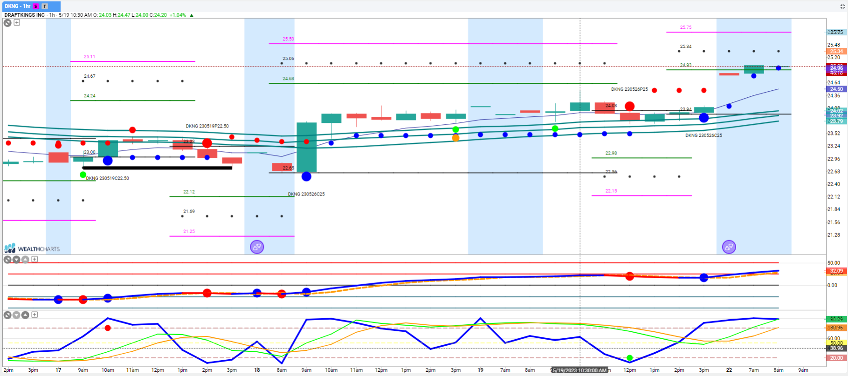Click the 22.15 magenta level label
This screenshot has width=848, height=376.
(x=611, y=191)
